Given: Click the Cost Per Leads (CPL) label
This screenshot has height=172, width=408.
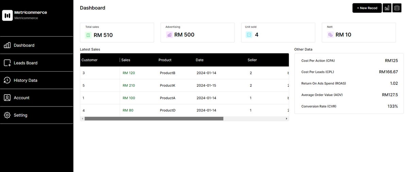Looking at the screenshot, I should [x=318, y=72].
